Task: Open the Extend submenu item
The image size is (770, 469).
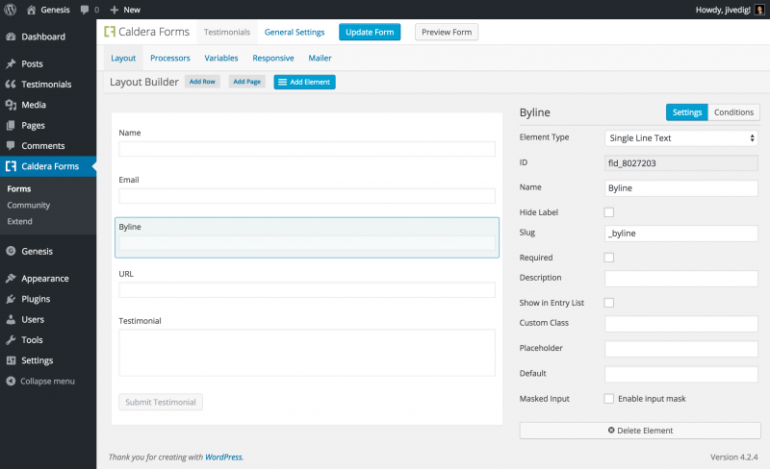Action: click(x=19, y=221)
